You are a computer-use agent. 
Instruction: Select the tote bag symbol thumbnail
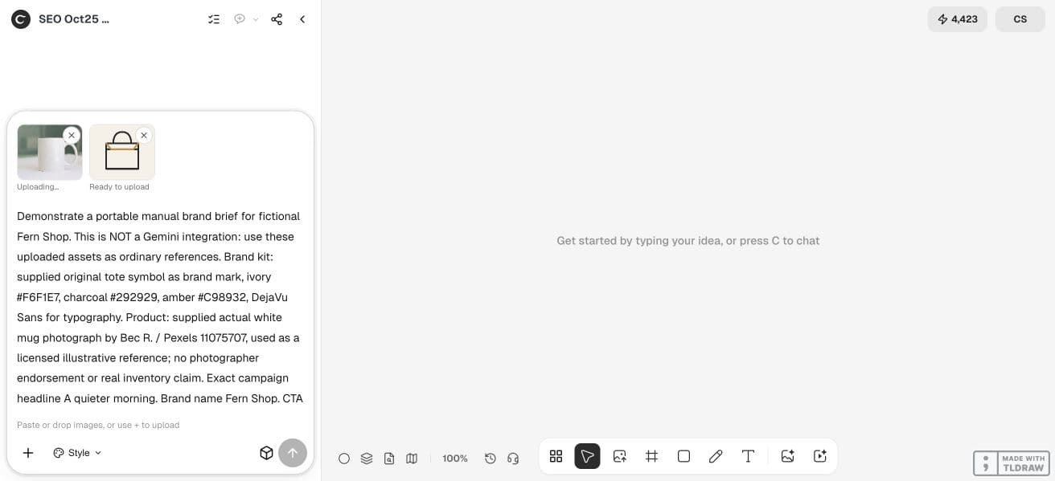[122, 152]
